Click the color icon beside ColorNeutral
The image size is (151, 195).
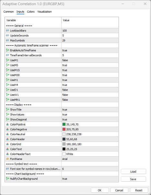click(7, 134)
